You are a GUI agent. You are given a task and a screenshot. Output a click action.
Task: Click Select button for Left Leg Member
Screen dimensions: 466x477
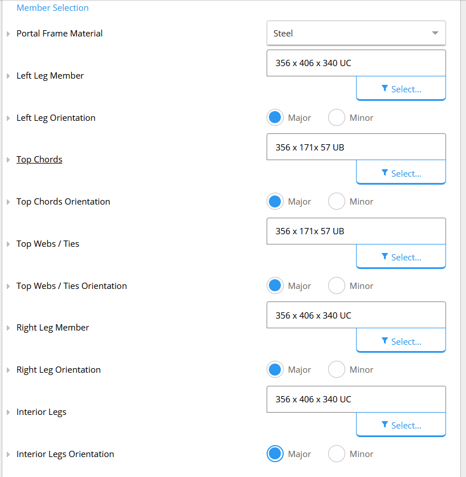[401, 88]
